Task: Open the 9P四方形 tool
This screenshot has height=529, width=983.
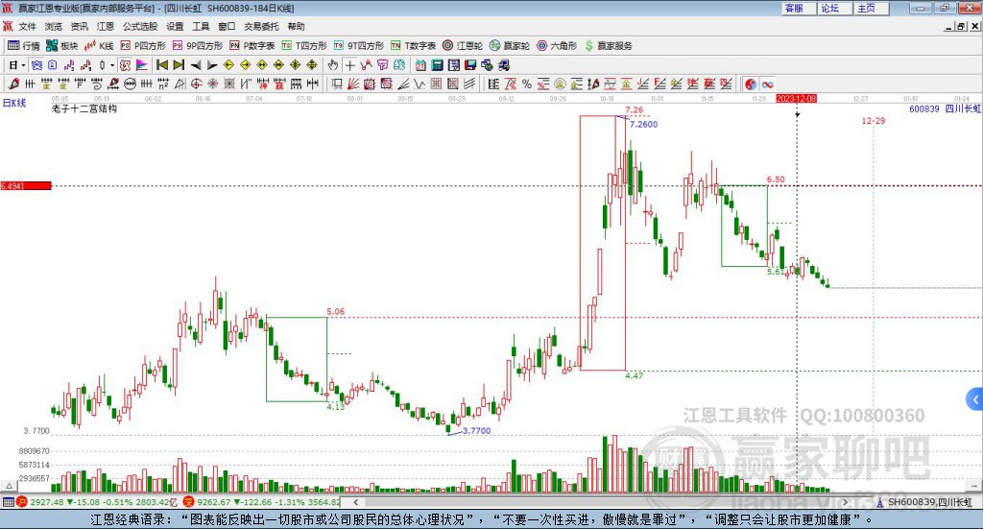Action: (x=198, y=46)
